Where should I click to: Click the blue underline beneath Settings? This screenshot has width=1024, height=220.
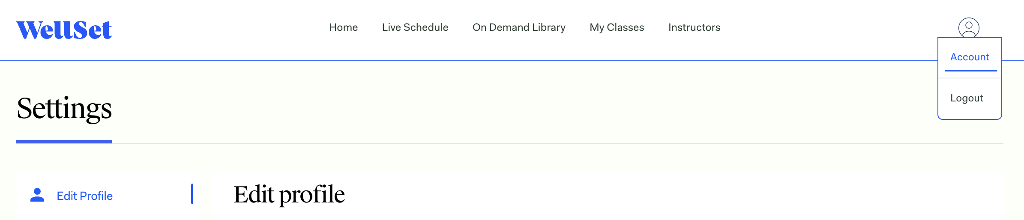[64, 142]
